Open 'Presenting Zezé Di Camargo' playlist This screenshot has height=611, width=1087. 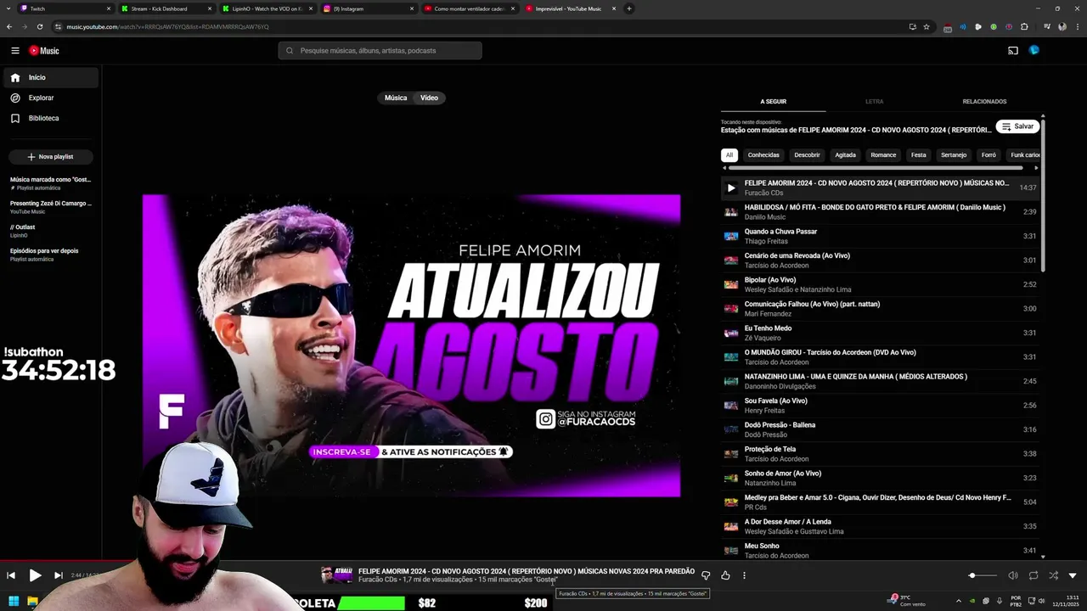51,207
